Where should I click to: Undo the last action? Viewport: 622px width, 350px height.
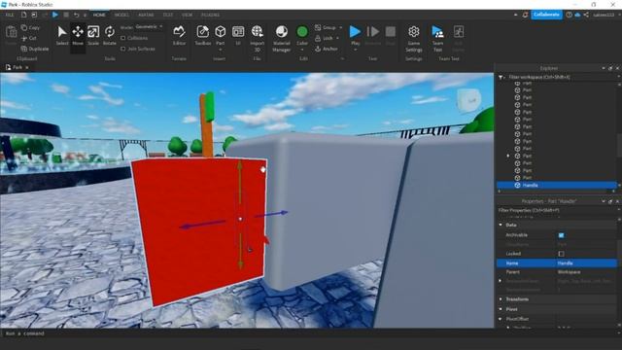pos(76,15)
